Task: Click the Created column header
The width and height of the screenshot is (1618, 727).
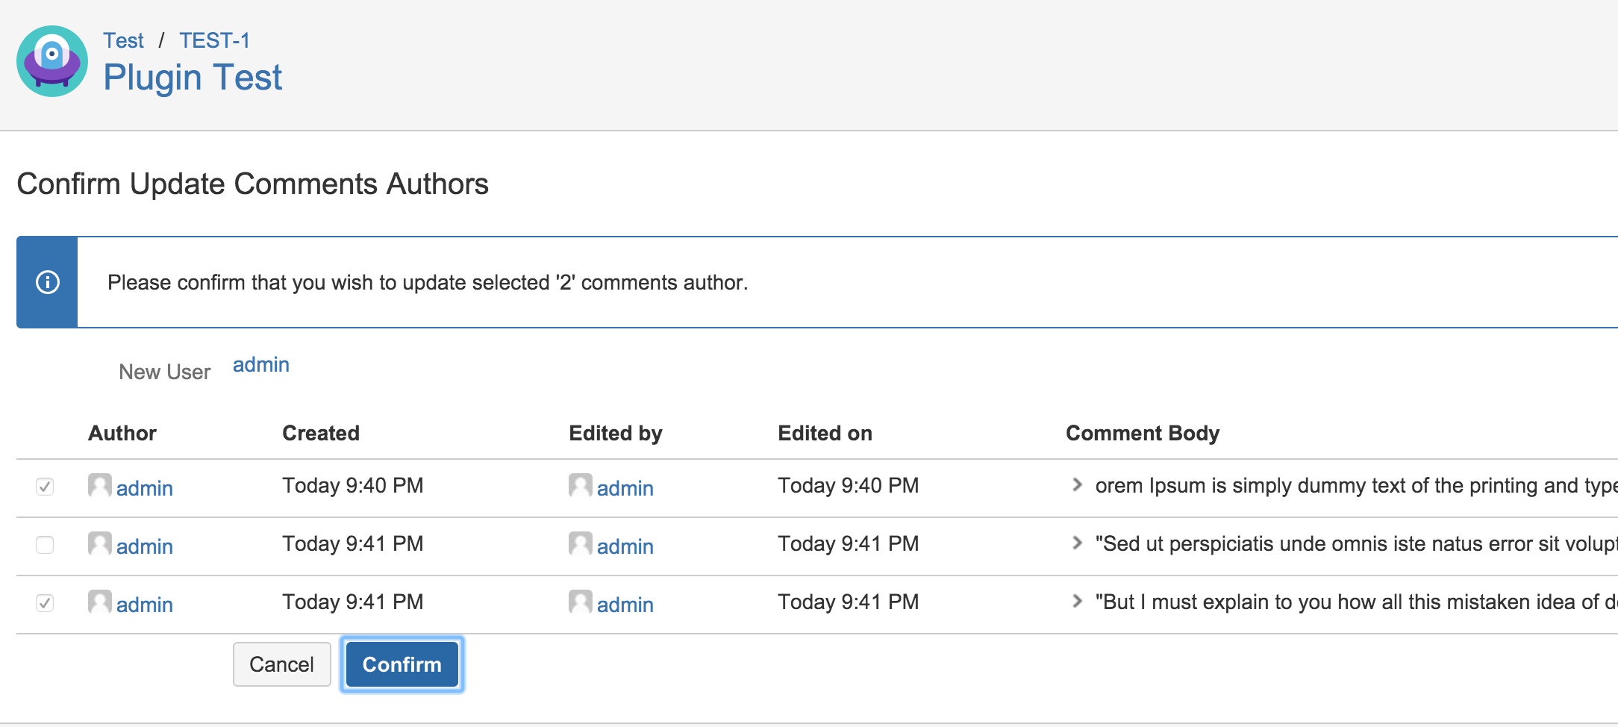Action: tap(321, 433)
